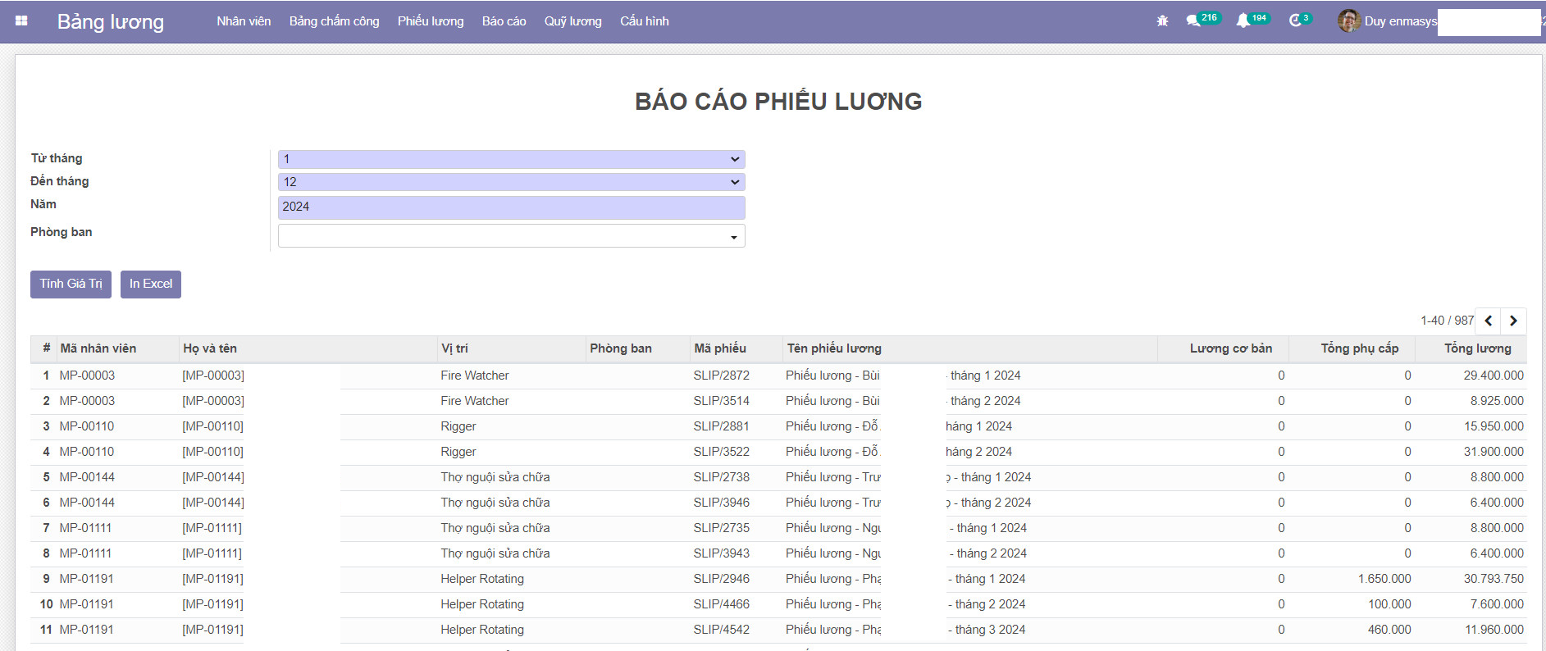Viewport: 1546px width, 651px height.
Task: Open the apps grid home menu
Action: click(x=21, y=21)
